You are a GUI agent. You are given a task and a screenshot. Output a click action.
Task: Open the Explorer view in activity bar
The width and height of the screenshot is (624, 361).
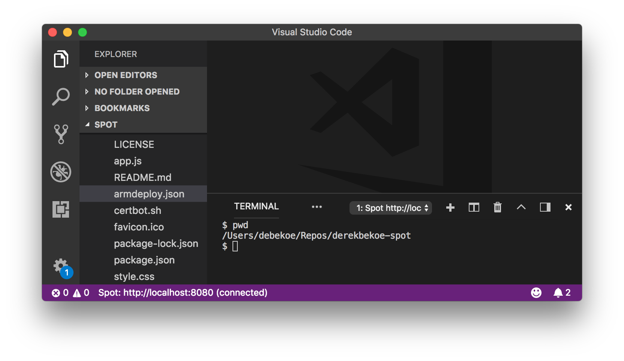[61, 59]
